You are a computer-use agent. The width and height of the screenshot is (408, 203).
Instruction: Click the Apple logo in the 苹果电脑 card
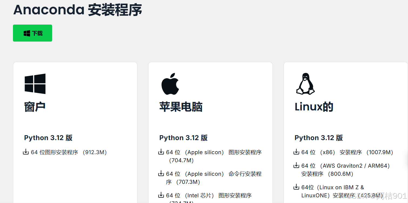coord(170,84)
